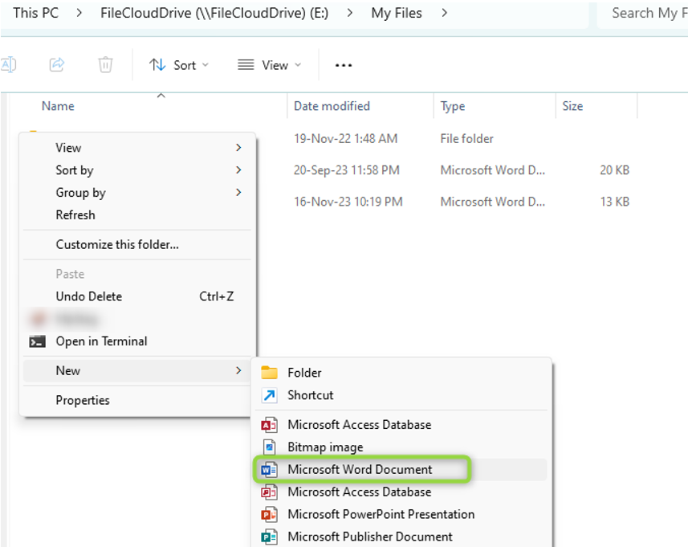Choose Undo Delete in context menu
This screenshot has width=688, height=547.
(137, 296)
